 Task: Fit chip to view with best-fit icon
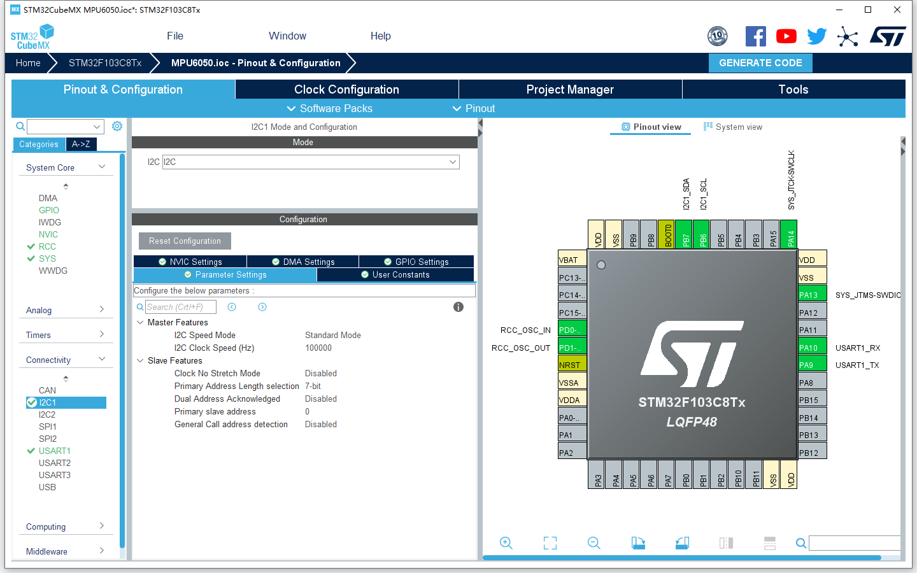pos(550,543)
